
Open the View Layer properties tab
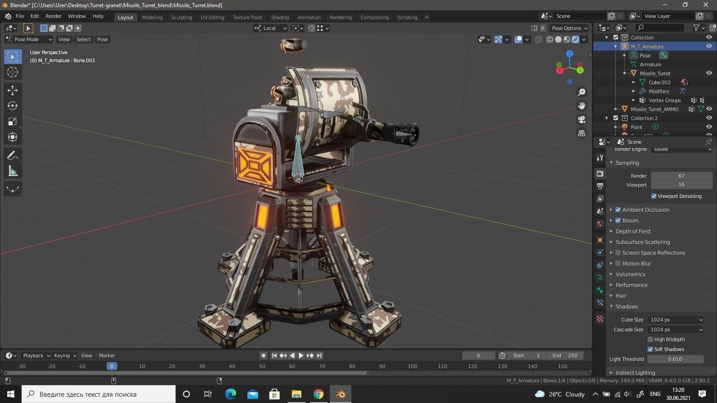pos(600,198)
